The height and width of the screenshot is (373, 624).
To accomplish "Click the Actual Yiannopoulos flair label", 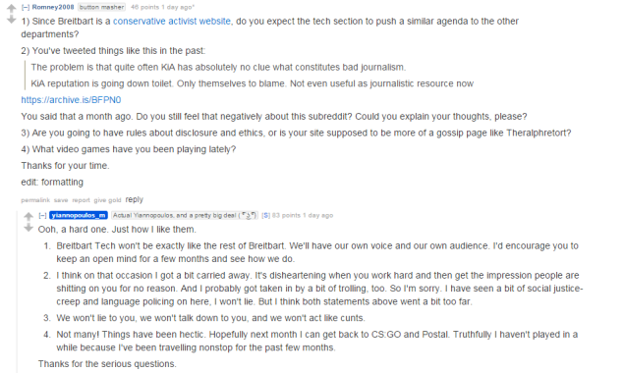I will [185, 216].
